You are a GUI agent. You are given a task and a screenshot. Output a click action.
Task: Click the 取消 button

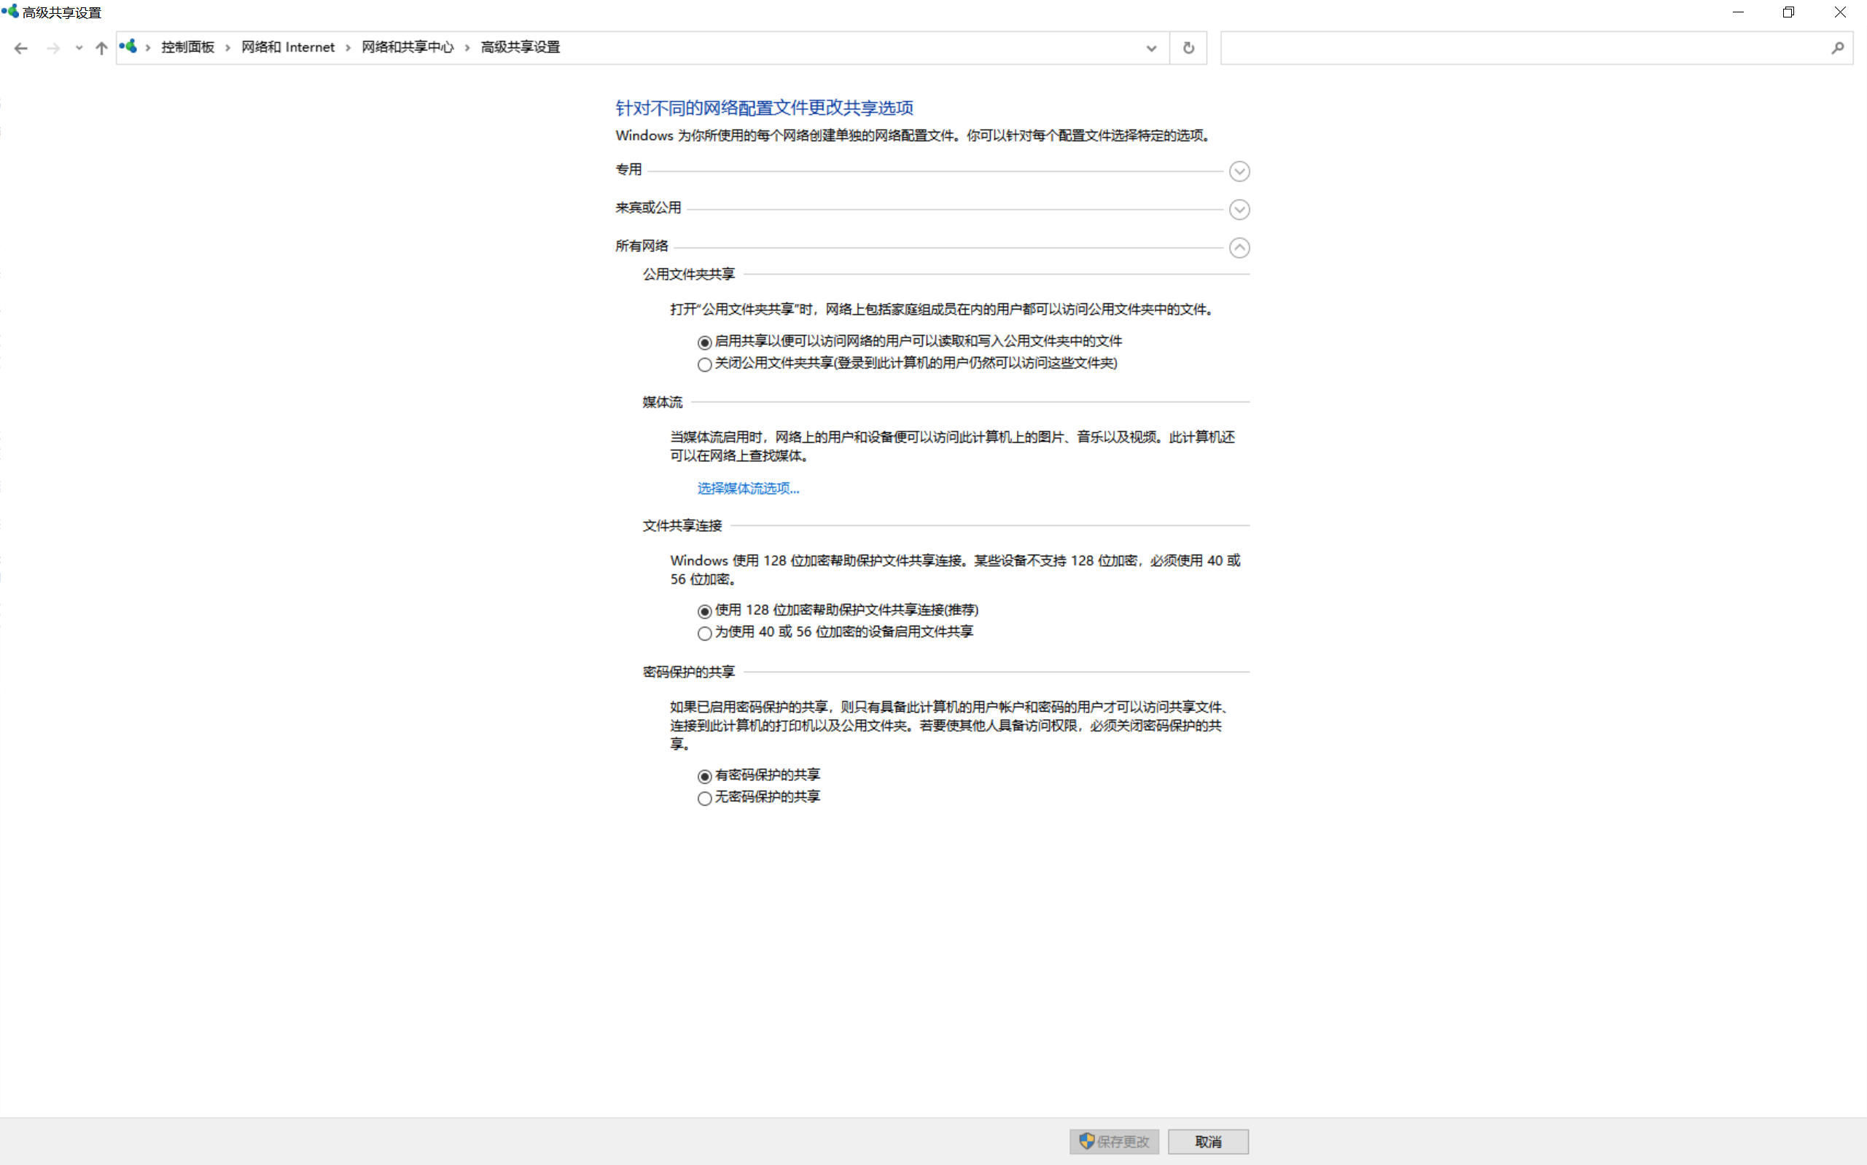pyautogui.click(x=1207, y=1141)
